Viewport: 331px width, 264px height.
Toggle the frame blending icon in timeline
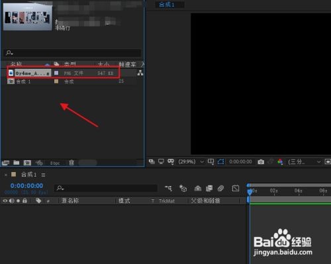pyautogui.click(x=209, y=189)
